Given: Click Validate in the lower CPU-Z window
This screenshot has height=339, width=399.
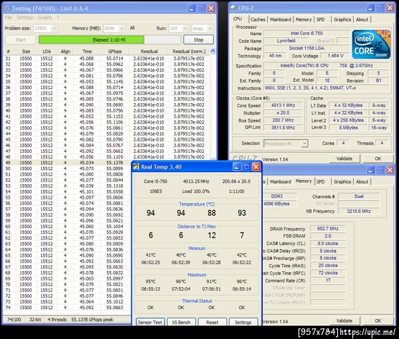Looking at the screenshot, I should click(344, 320).
